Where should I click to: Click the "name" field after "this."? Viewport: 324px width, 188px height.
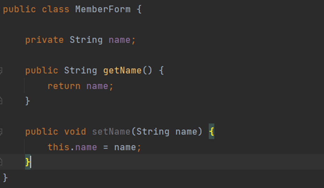pyautogui.click(x=86, y=147)
